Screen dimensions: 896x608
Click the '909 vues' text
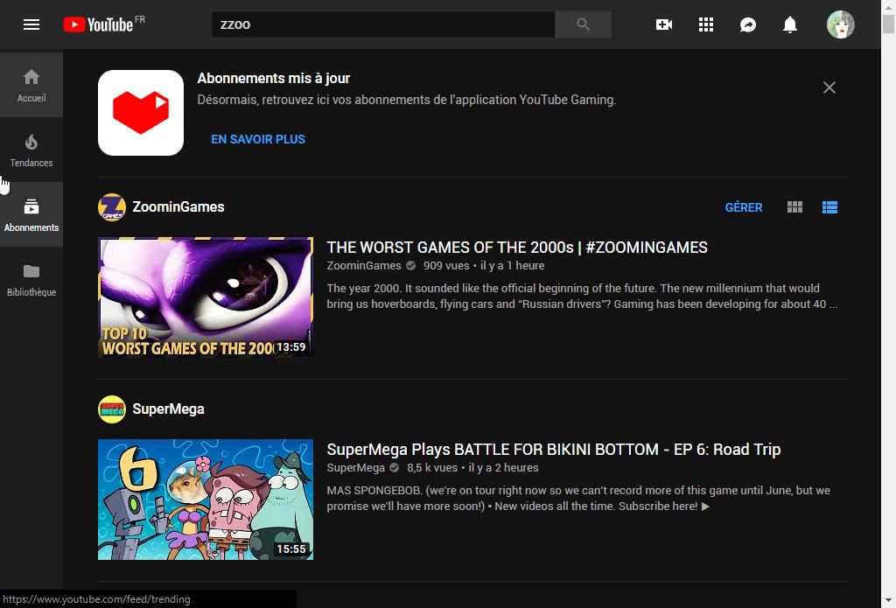coord(446,266)
